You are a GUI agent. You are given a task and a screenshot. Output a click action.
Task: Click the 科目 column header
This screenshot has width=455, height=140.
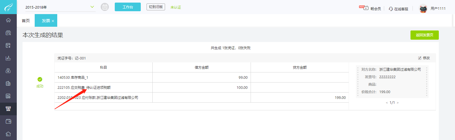pos(103,67)
